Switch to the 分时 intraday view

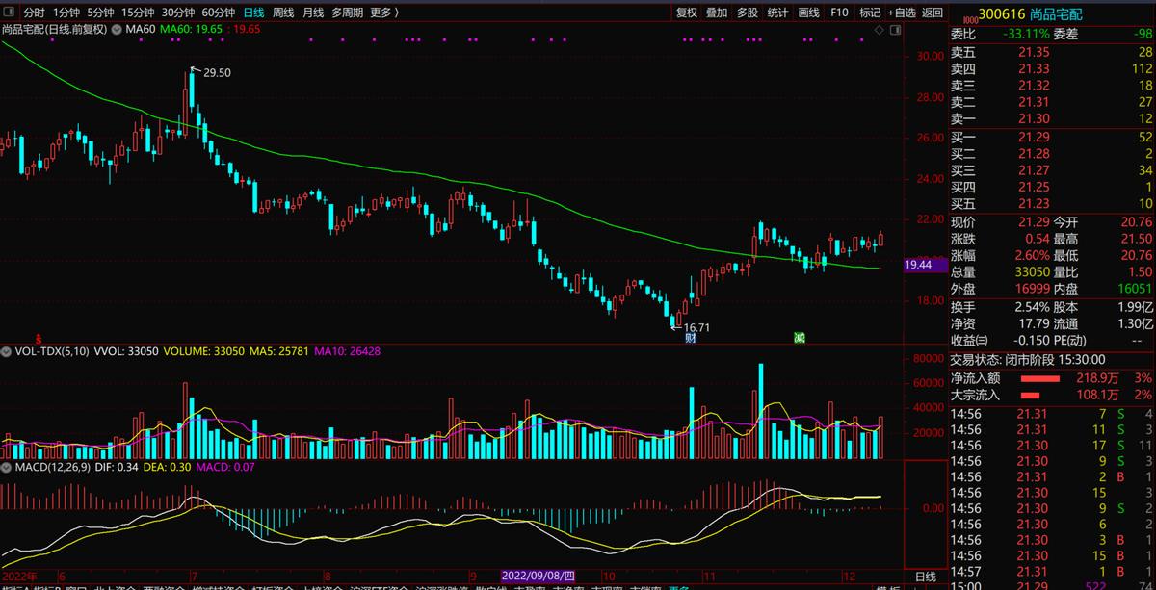pos(34,13)
